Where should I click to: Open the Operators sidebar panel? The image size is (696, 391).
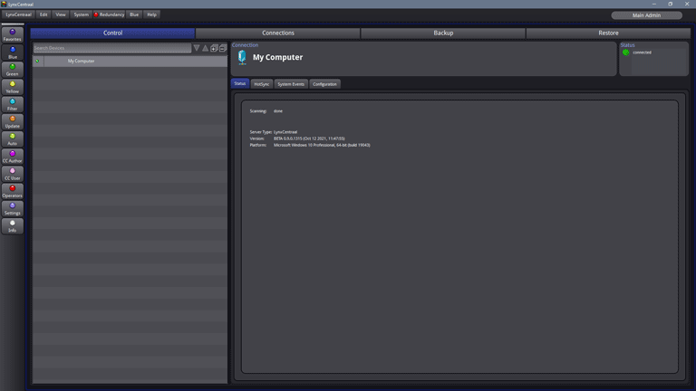12,191
